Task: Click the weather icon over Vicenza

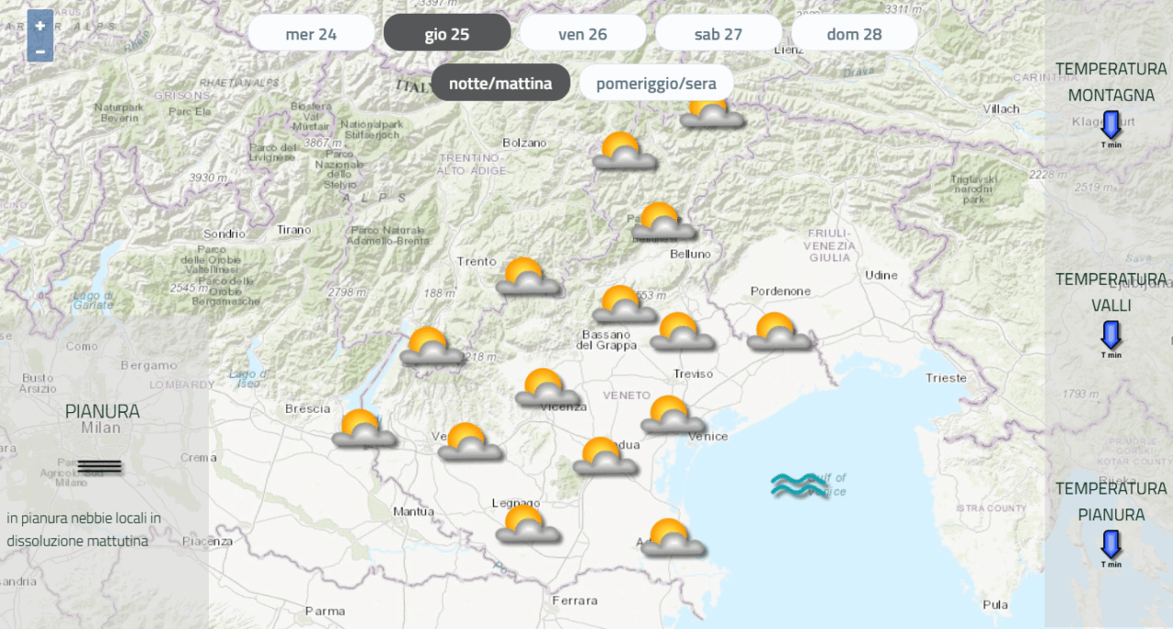Action: 548,388
